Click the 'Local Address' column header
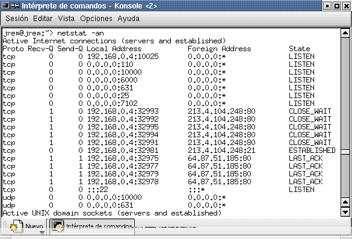This screenshot has height=239, width=352. (114, 49)
